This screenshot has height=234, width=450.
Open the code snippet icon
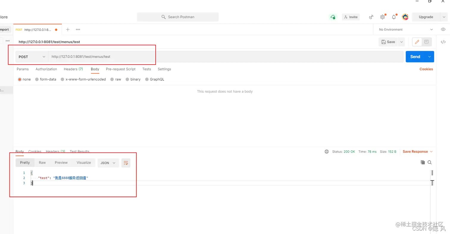pos(443,42)
